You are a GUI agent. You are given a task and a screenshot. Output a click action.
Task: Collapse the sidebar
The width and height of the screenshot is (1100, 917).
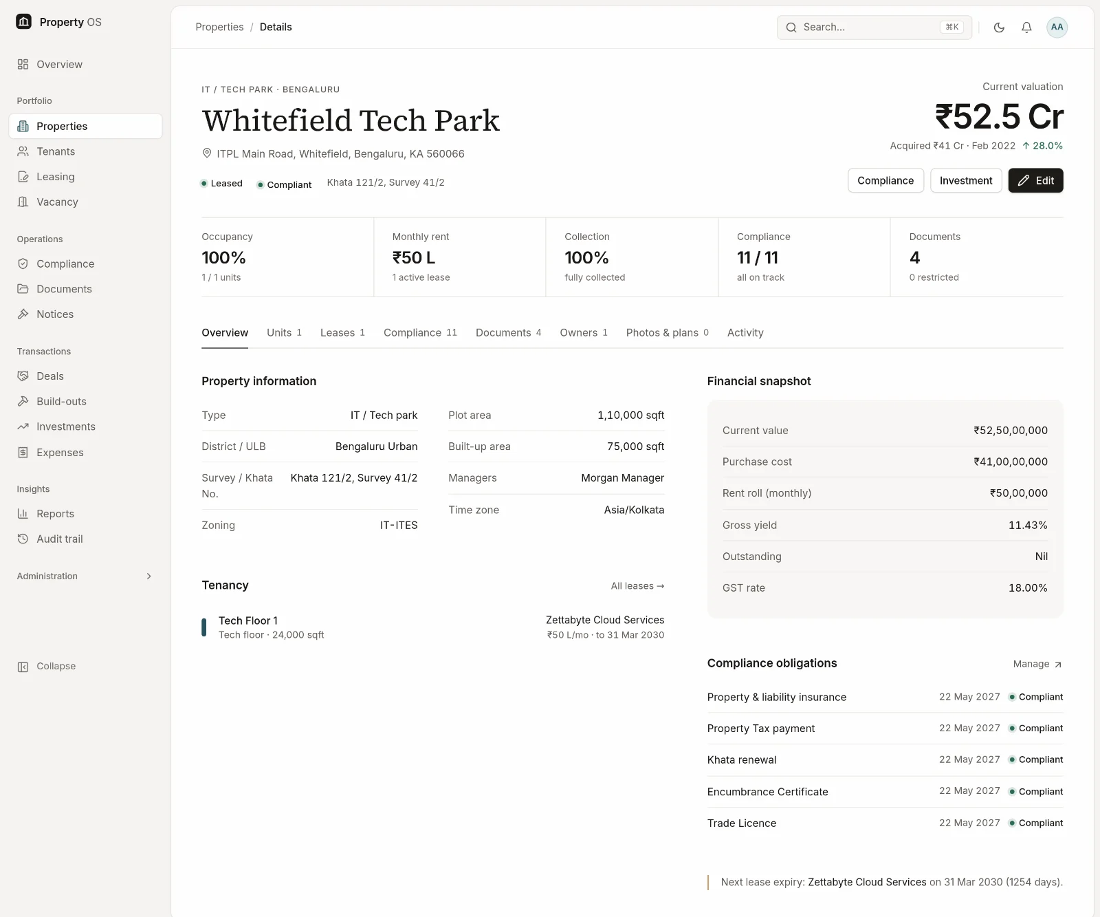47,667
